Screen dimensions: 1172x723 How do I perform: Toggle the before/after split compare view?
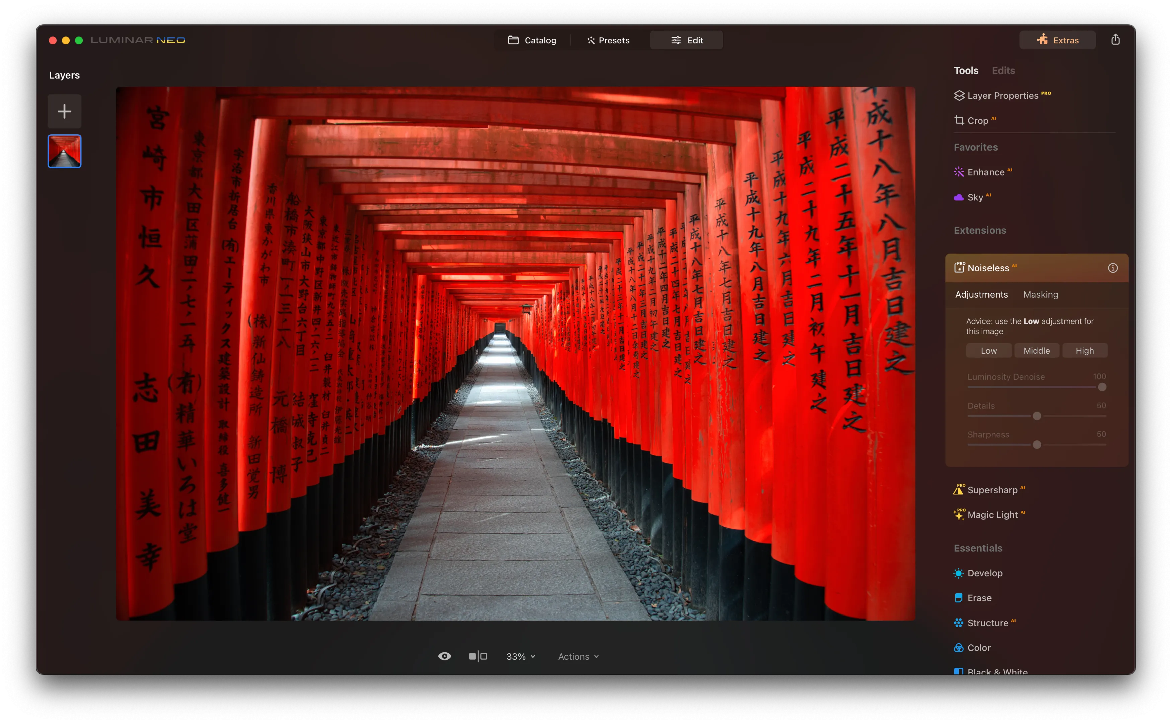[478, 657]
